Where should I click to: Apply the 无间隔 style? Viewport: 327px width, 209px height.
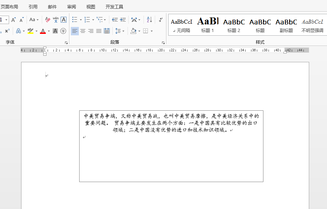[x=181, y=25]
